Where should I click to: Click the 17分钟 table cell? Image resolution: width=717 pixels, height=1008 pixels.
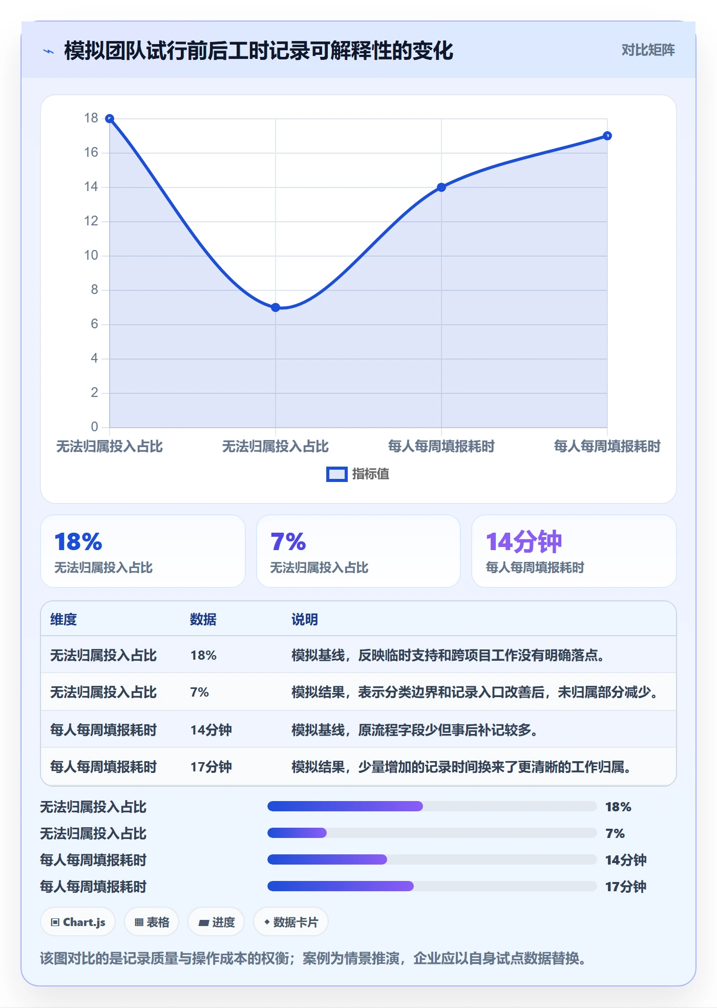tap(211, 767)
